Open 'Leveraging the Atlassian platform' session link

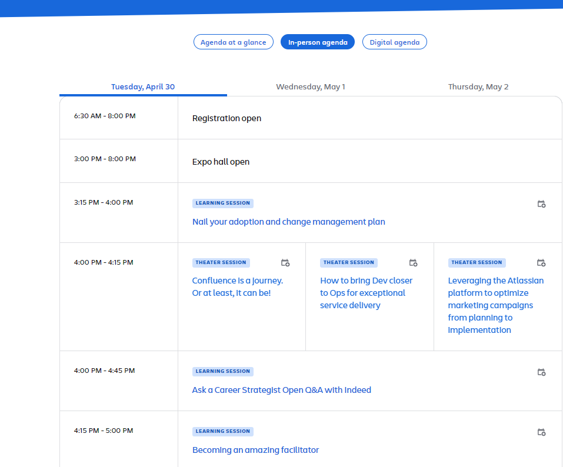(x=495, y=305)
